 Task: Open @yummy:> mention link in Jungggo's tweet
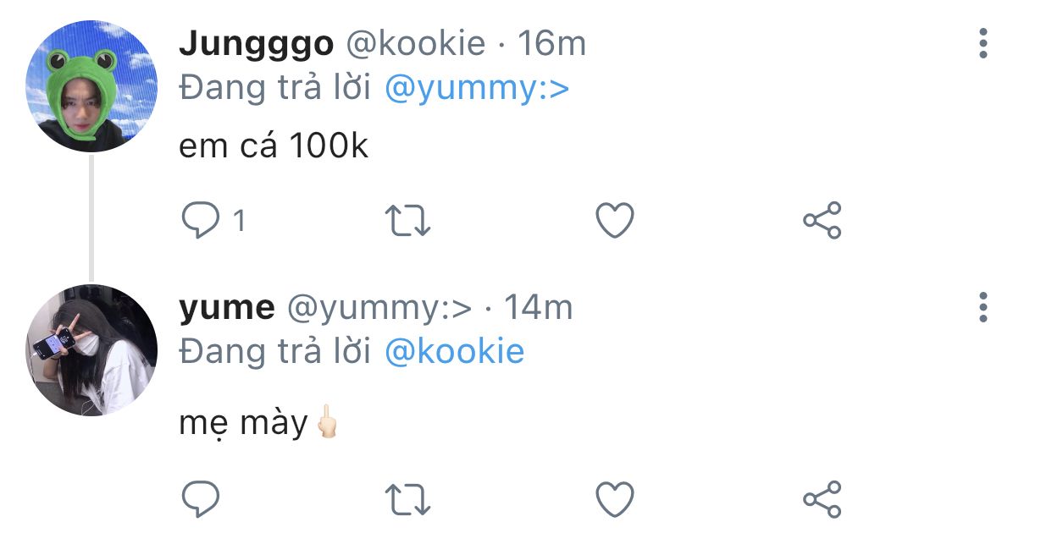coord(477,88)
